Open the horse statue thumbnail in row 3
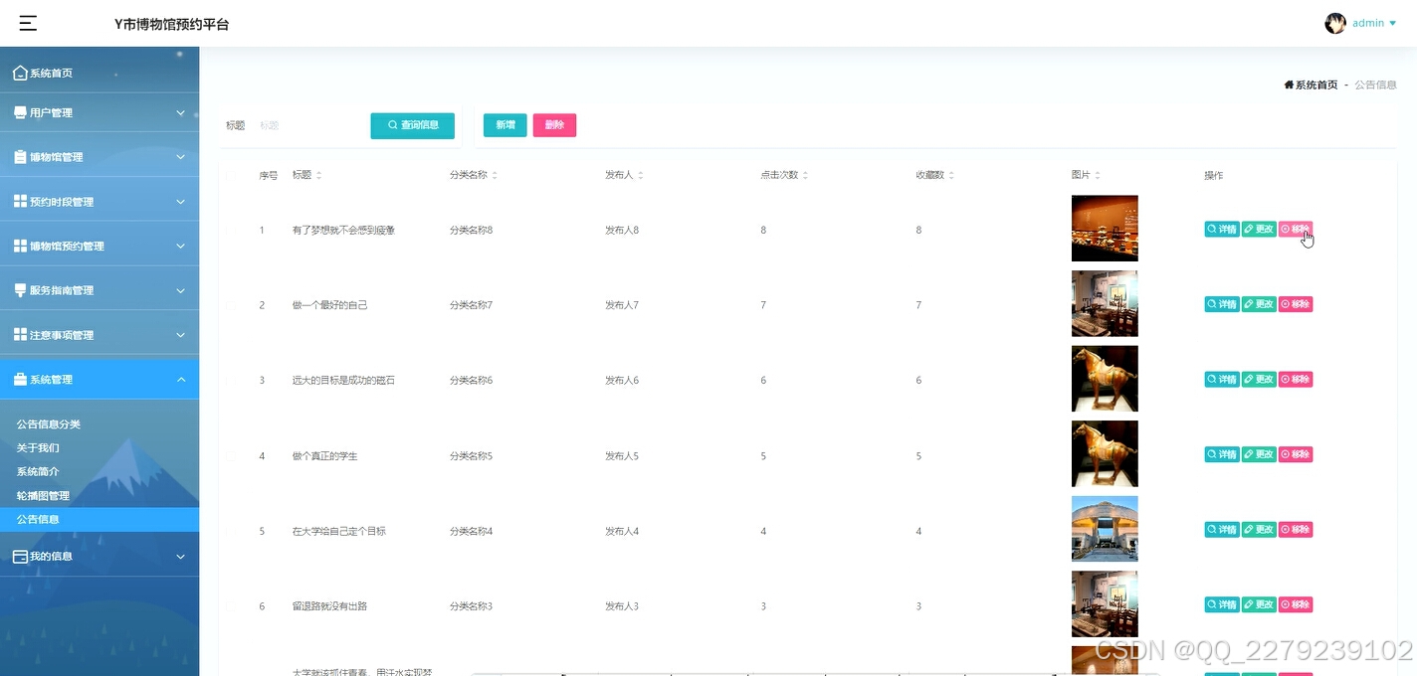The height and width of the screenshot is (676, 1417). tap(1105, 379)
